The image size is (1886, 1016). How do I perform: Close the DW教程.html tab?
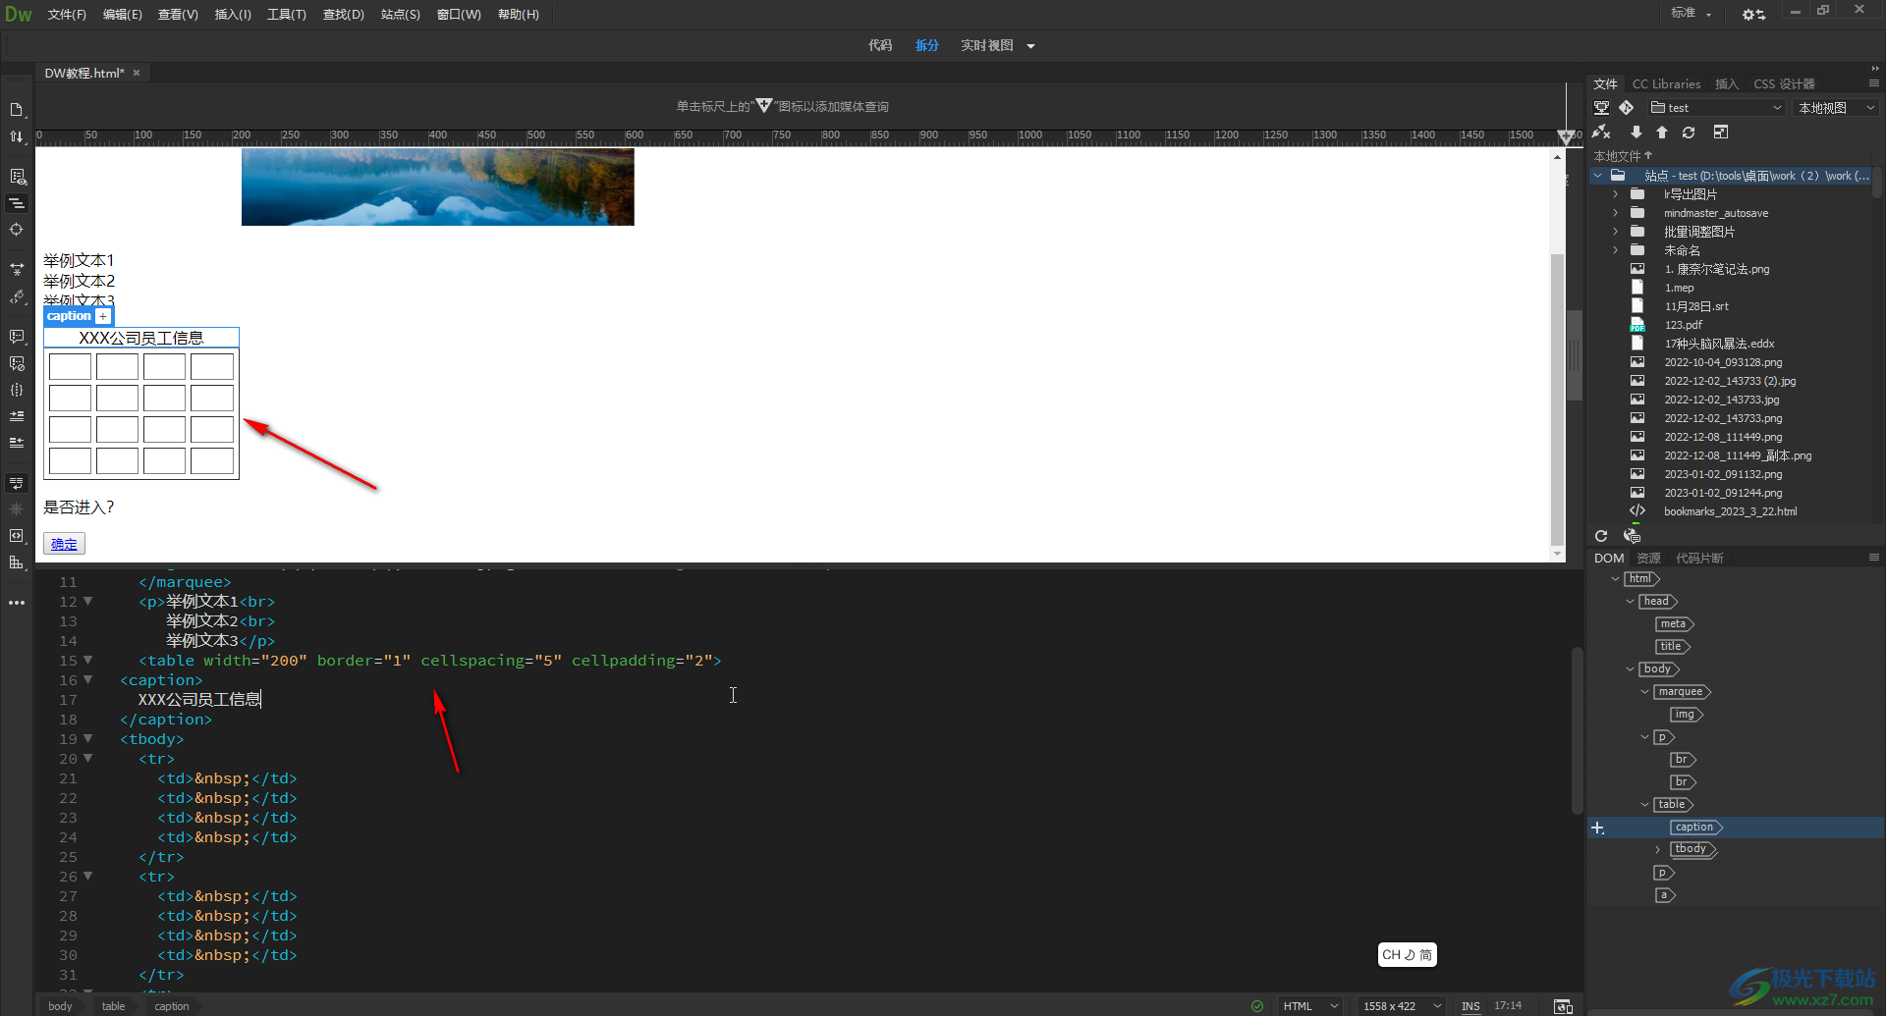(x=137, y=73)
